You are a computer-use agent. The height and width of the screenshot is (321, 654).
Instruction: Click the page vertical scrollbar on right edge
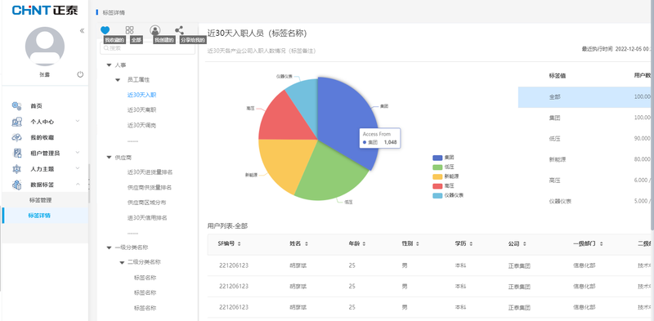(652, 114)
